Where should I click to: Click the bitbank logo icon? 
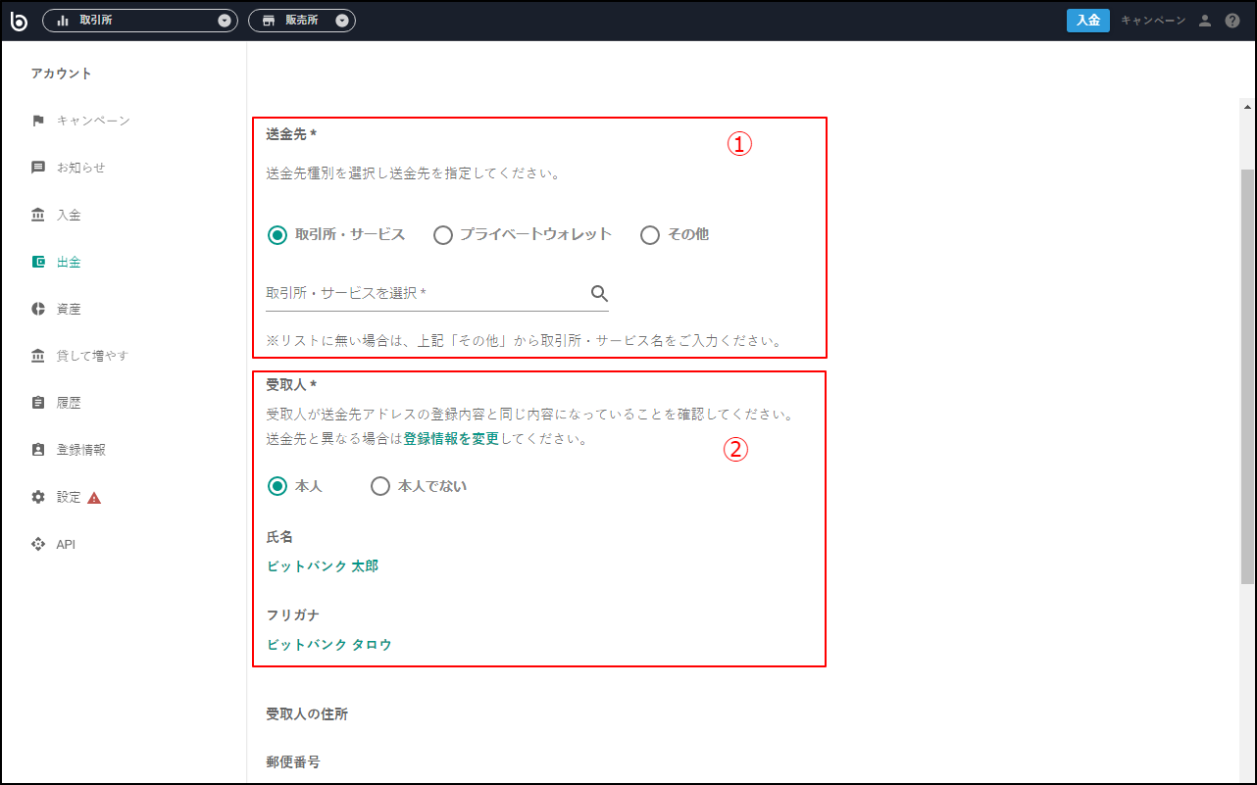tap(19, 21)
